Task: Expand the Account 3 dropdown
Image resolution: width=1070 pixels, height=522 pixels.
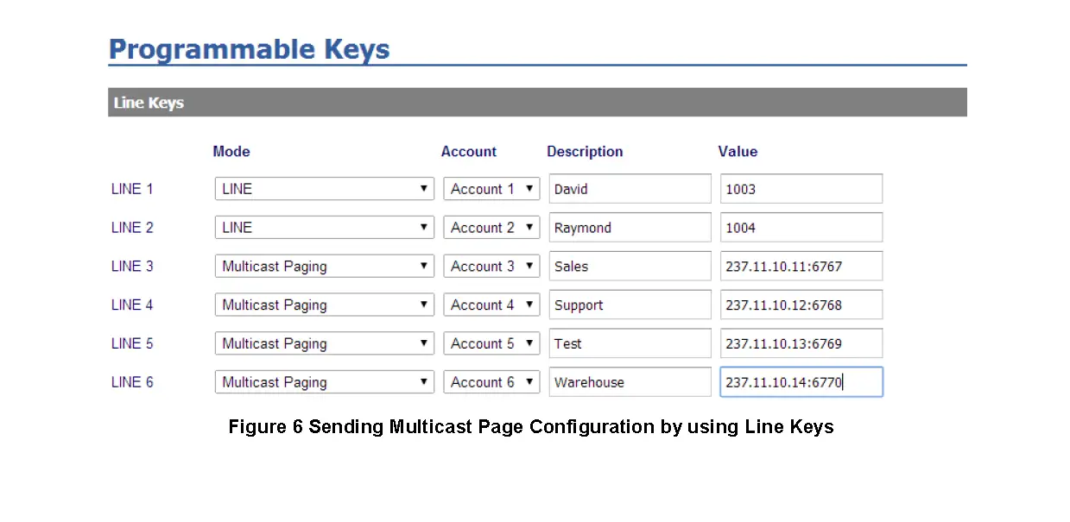Action: 491,266
